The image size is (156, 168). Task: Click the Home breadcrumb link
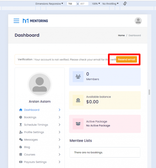(x=121, y=35)
